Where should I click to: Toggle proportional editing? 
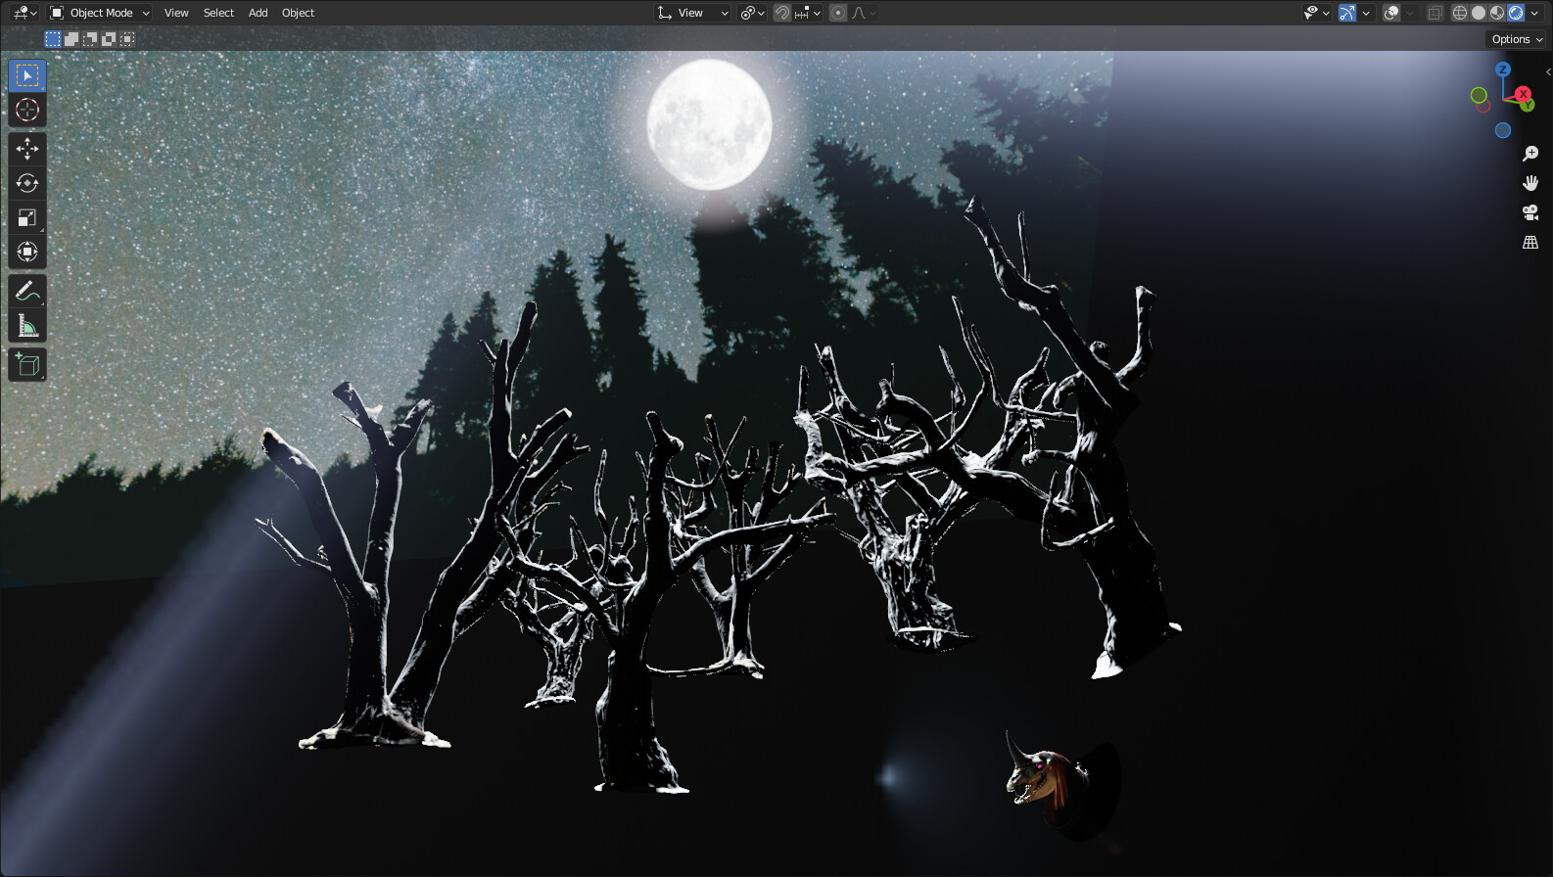(838, 13)
